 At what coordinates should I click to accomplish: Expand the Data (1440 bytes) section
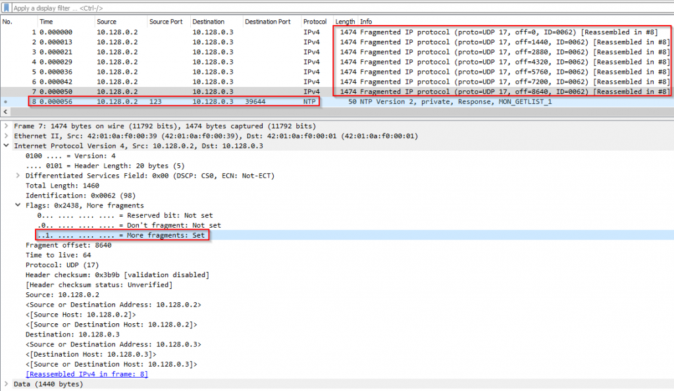pos(6,384)
